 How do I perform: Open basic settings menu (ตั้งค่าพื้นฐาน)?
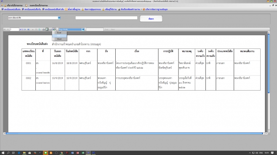[73, 9]
